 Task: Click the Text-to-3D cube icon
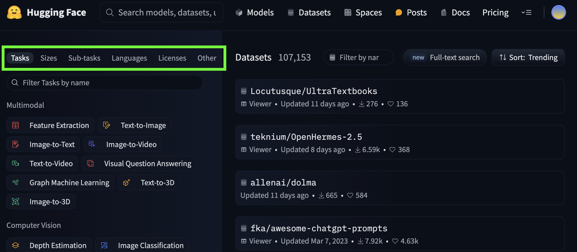[127, 182]
